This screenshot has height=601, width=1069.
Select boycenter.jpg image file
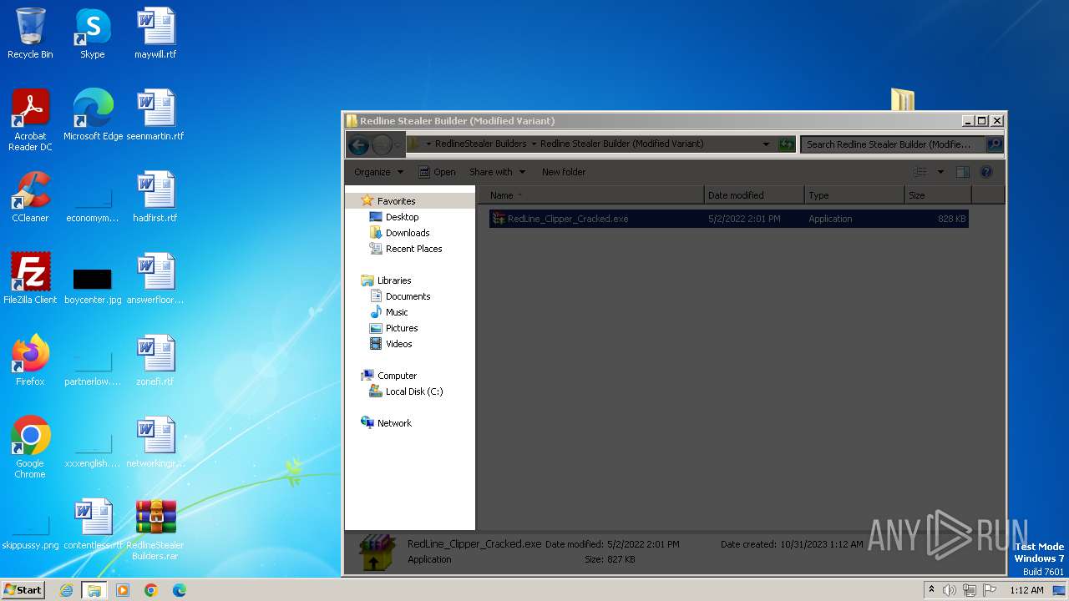[x=93, y=285]
